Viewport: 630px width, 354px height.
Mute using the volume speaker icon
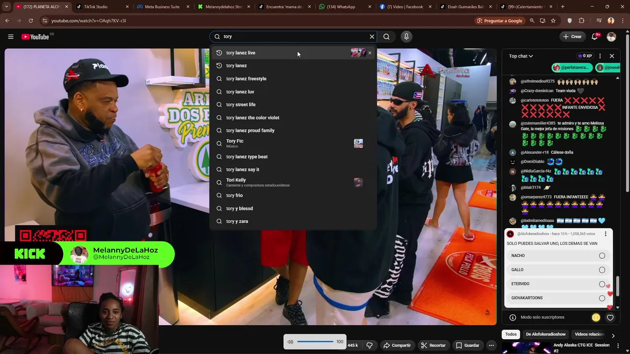coord(290,342)
